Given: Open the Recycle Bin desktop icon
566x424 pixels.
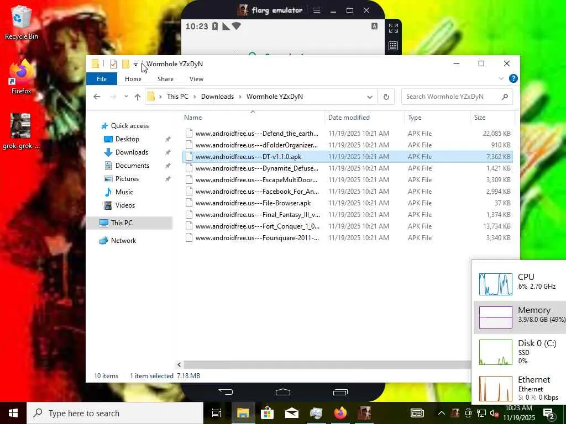Looking at the screenshot, I should pyautogui.click(x=21, y=22).
